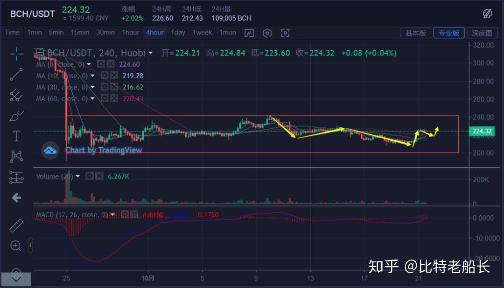Click the Volume value 6.267K
Image resolution: width=504 pixels, height=288 pixels.
coord(118,176)
